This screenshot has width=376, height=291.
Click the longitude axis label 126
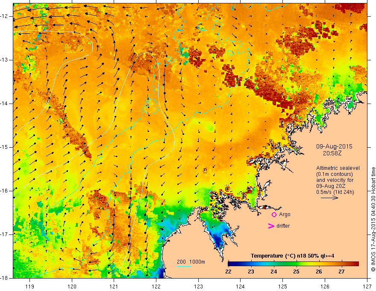(325, 286)
